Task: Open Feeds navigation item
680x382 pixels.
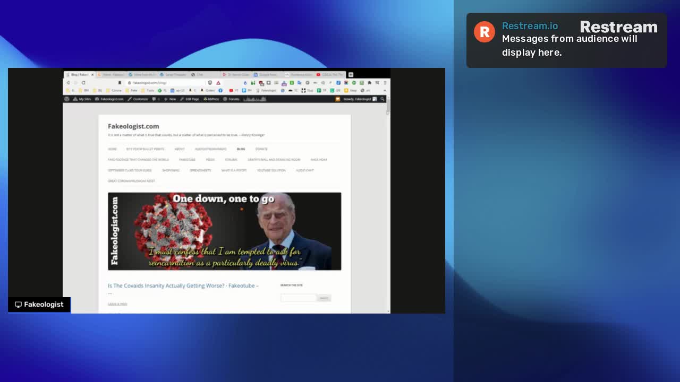Action: 210,160
